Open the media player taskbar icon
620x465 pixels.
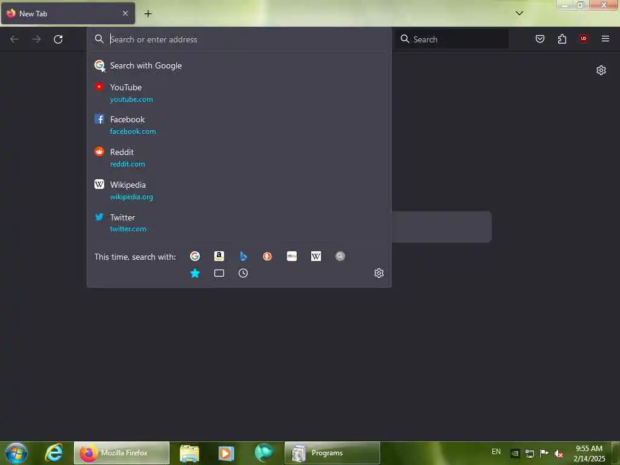point(226,453)
